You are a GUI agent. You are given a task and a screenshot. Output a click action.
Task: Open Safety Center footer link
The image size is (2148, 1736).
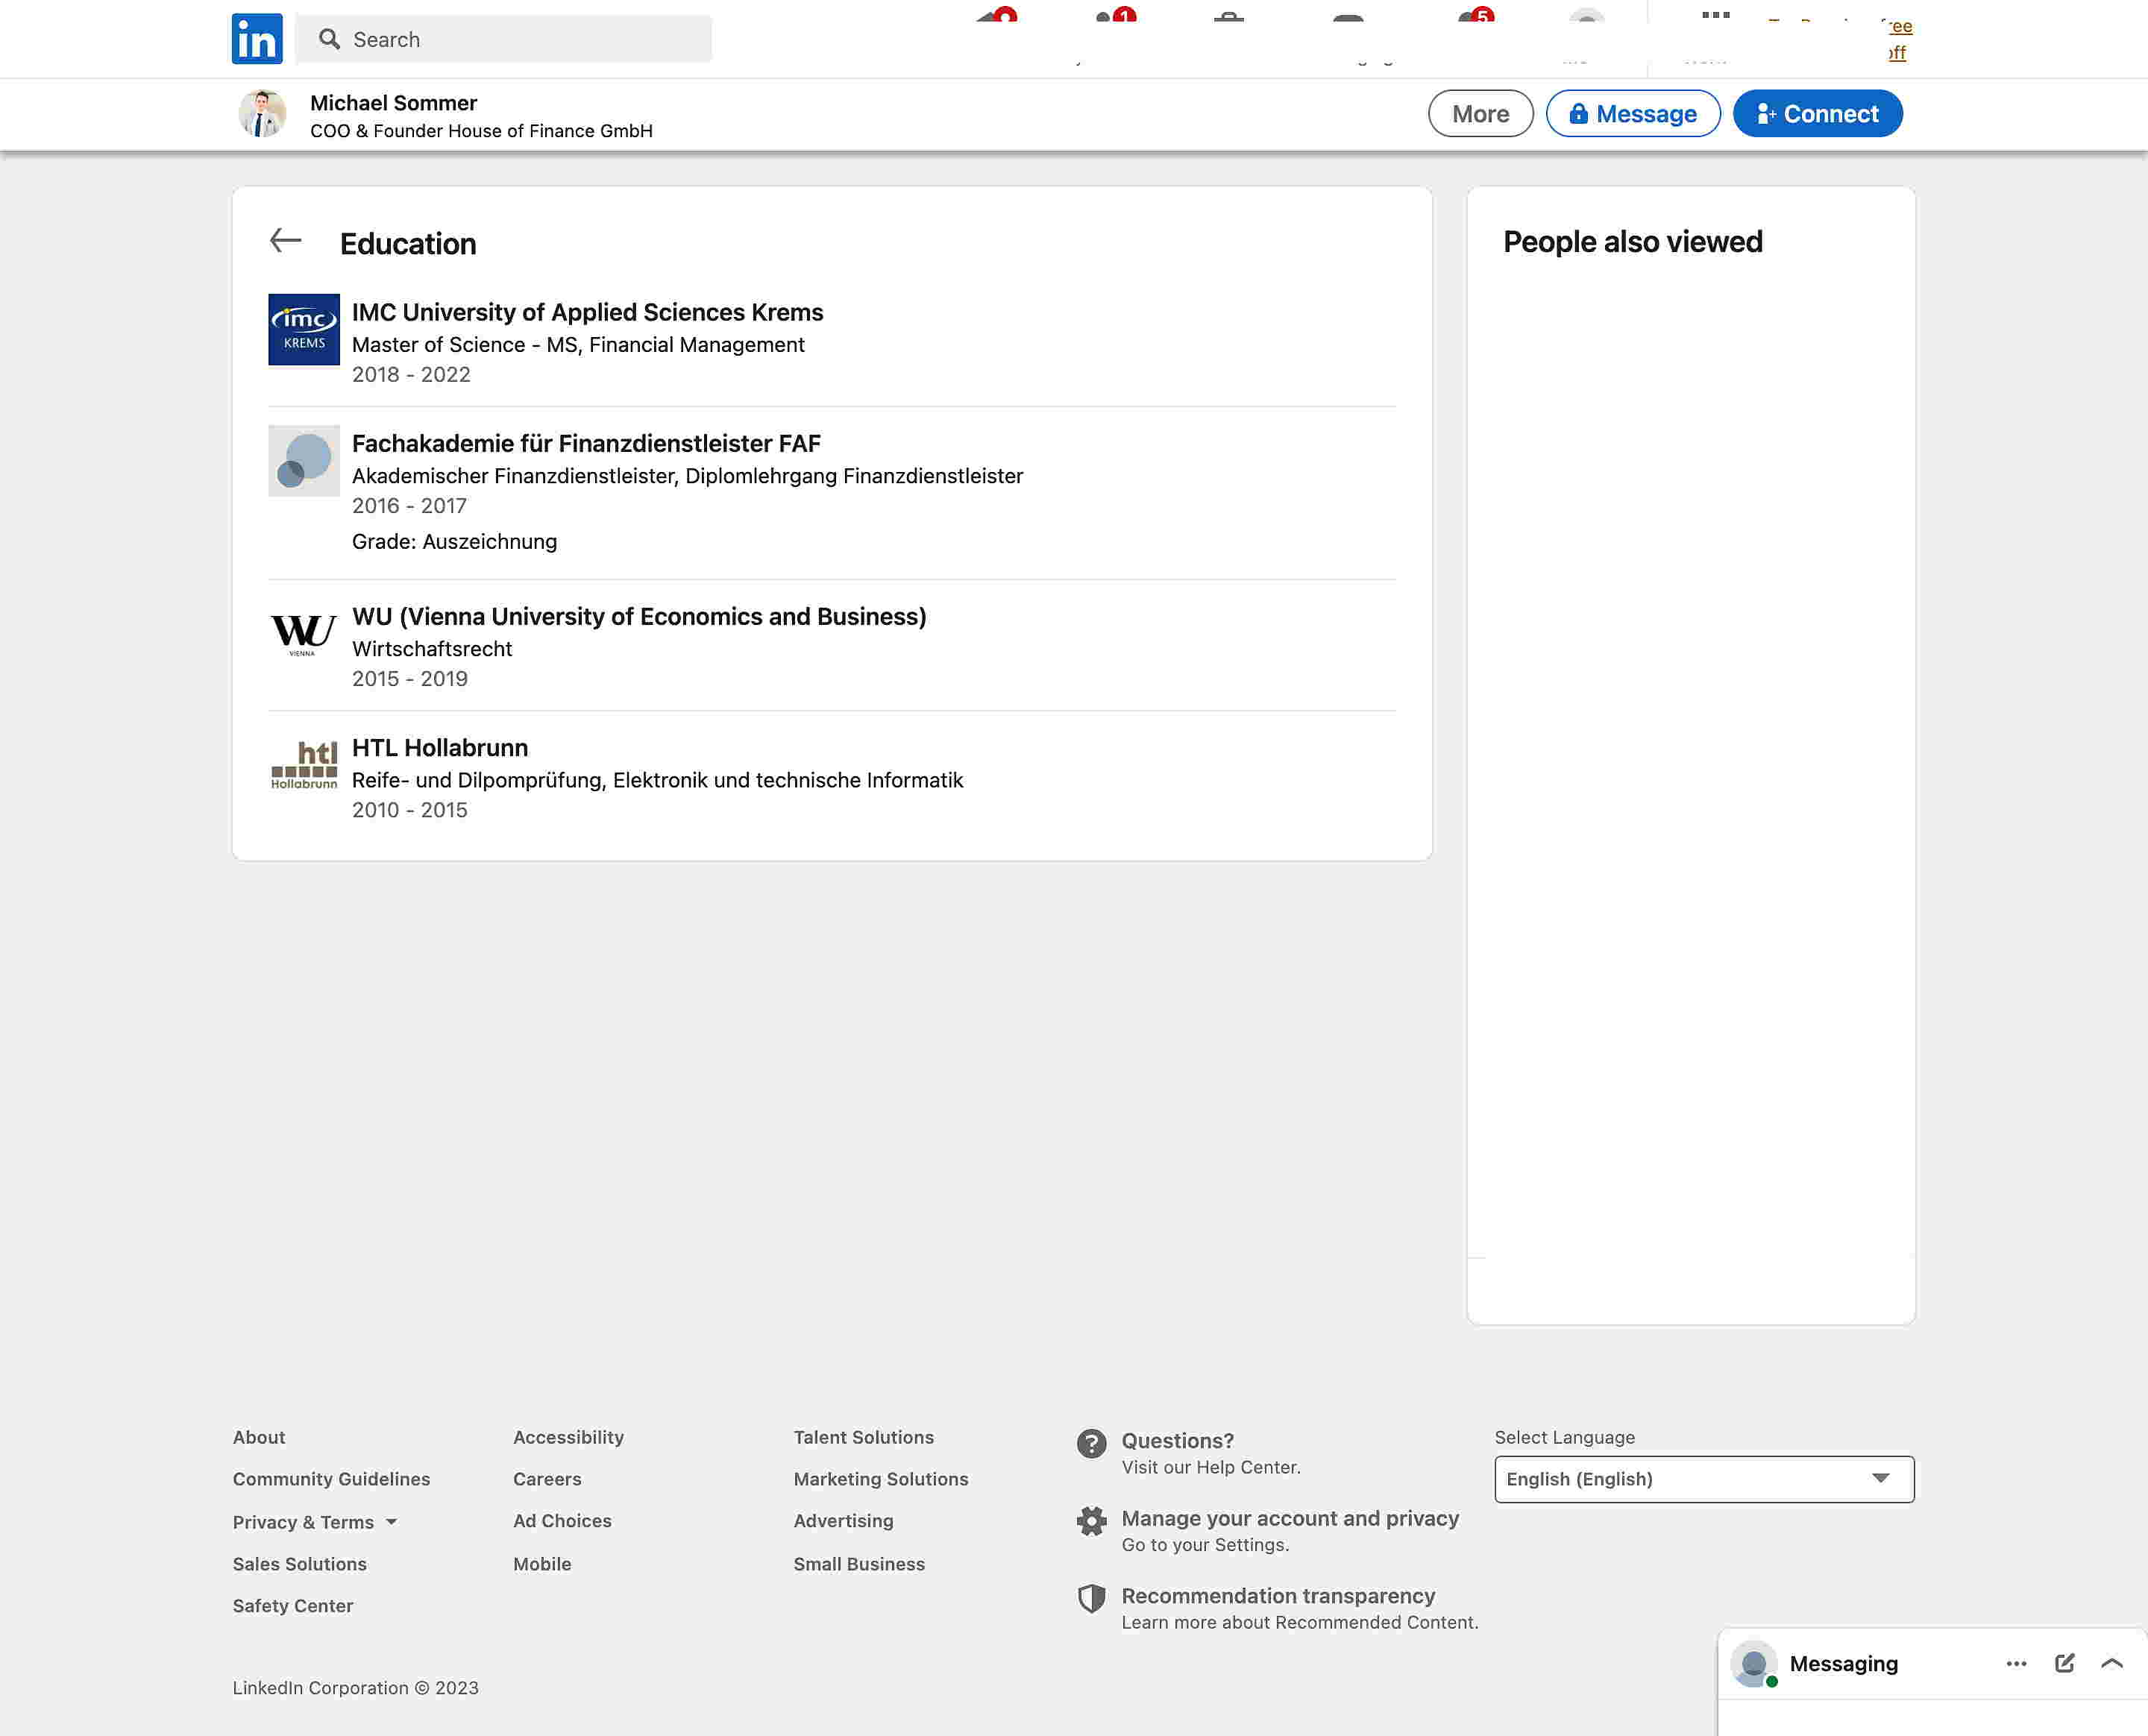coord(293,1606)
